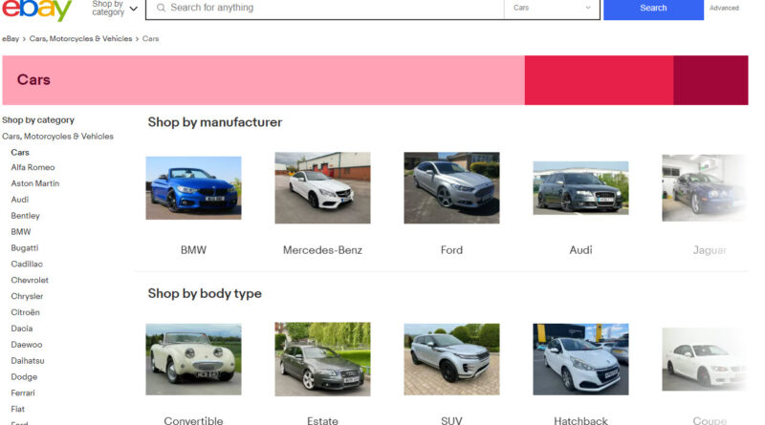765x425 pixels.
Task: Open the blue BMW convertible thumbnail
Action: tap(194, 187)
